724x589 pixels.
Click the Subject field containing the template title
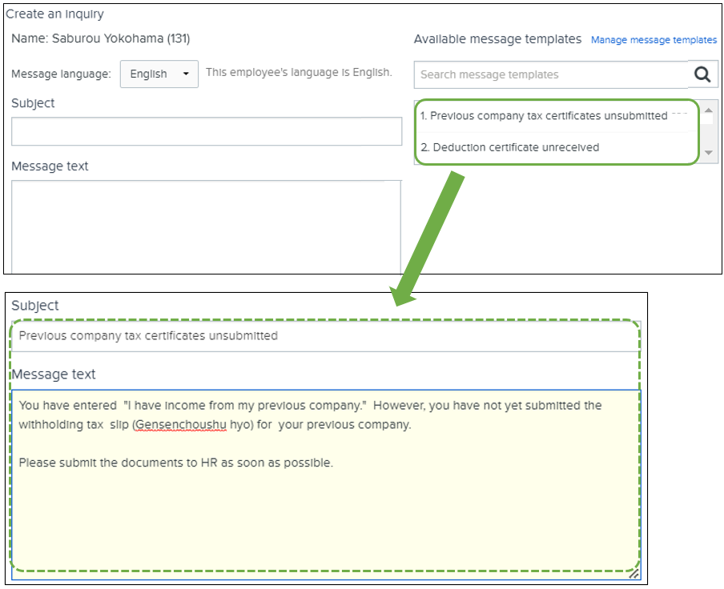click(325, 336)
